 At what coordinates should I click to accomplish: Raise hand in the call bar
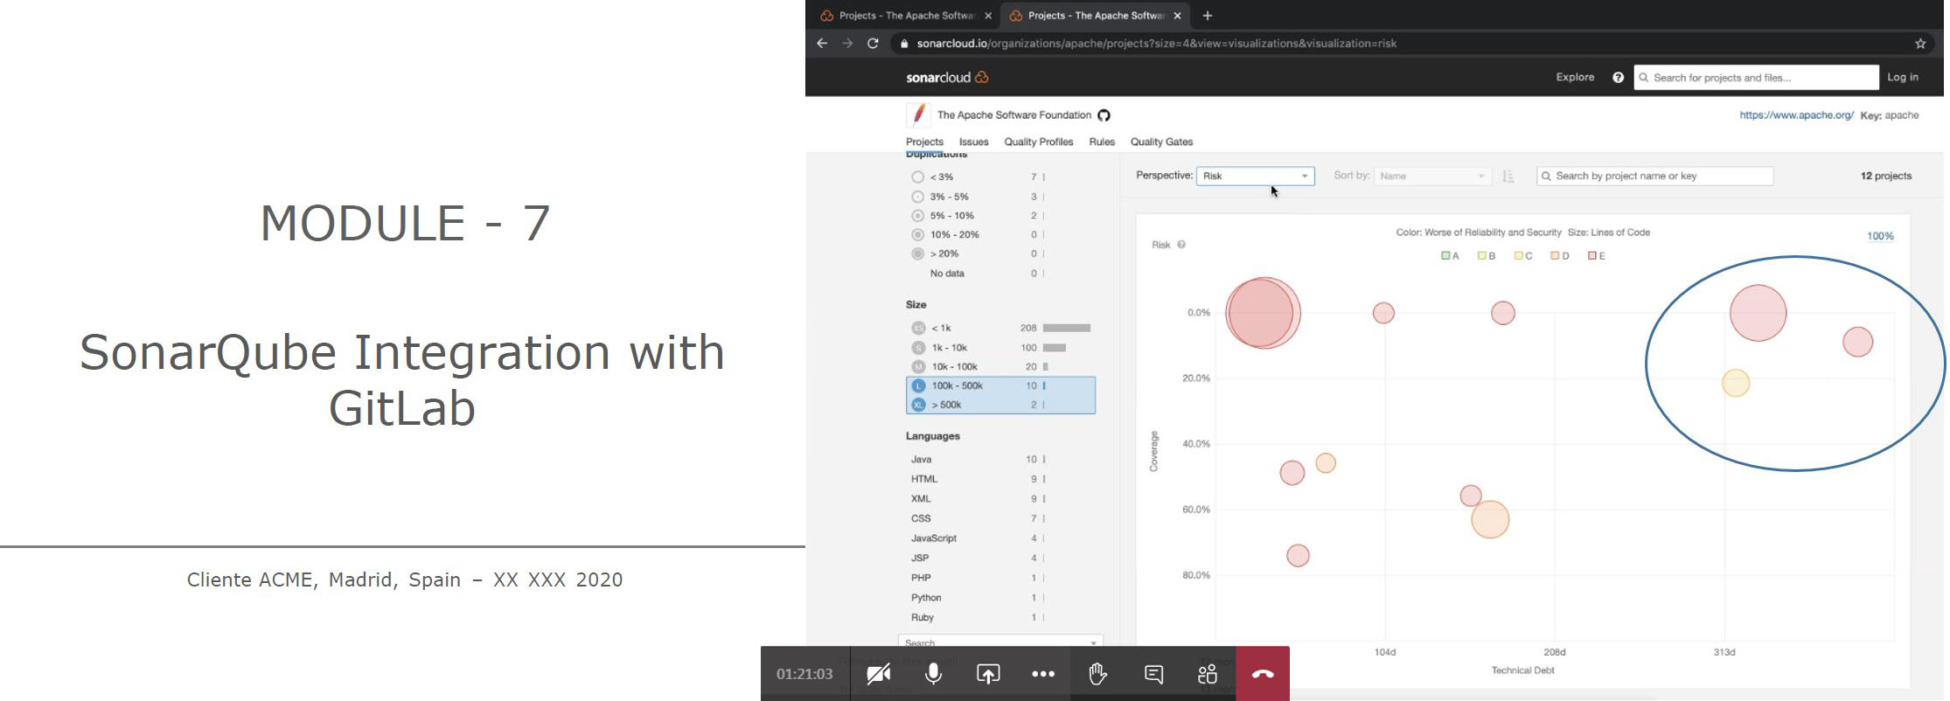[1098, 674]
